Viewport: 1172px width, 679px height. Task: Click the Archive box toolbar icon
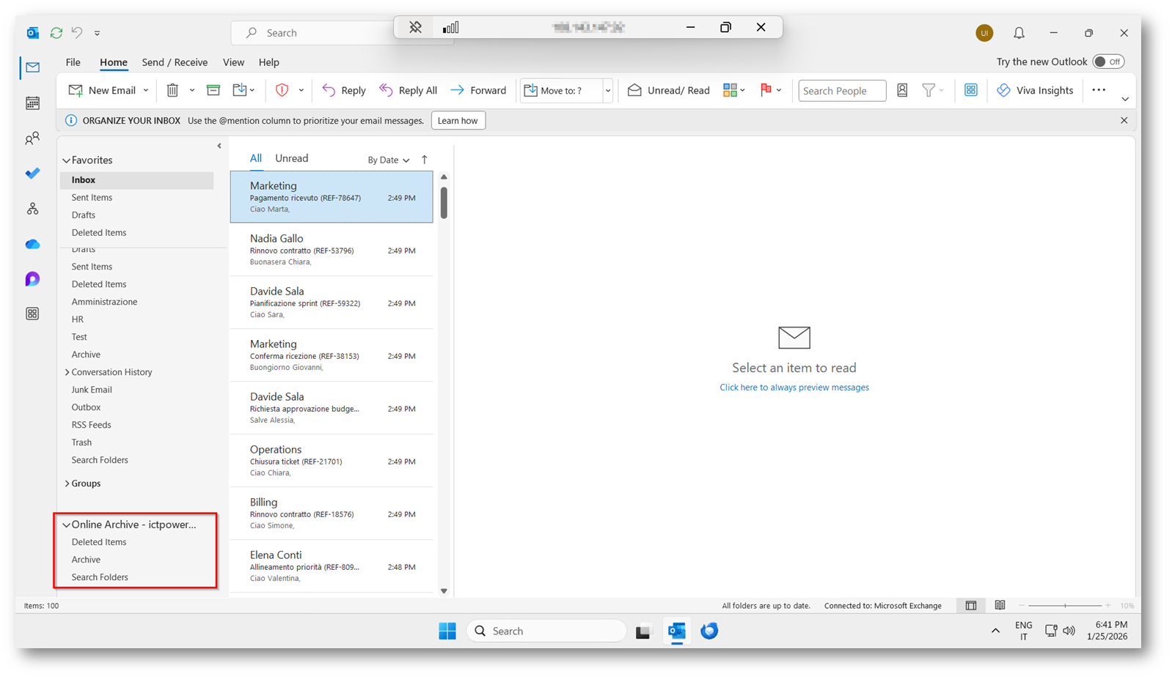pos(213,90)
